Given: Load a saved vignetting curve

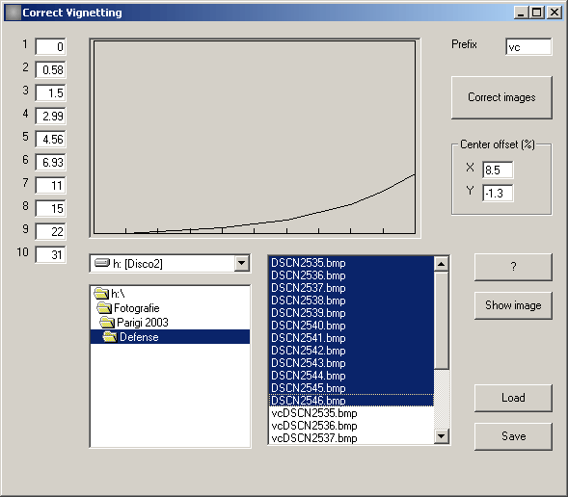Looking at the screenshot, I should tap(513, 398).
